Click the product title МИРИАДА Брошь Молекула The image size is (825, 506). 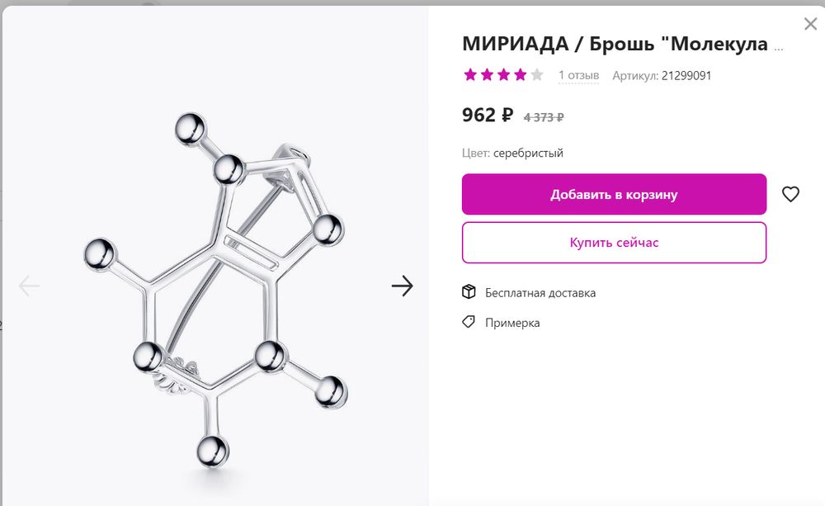point(619,45)
